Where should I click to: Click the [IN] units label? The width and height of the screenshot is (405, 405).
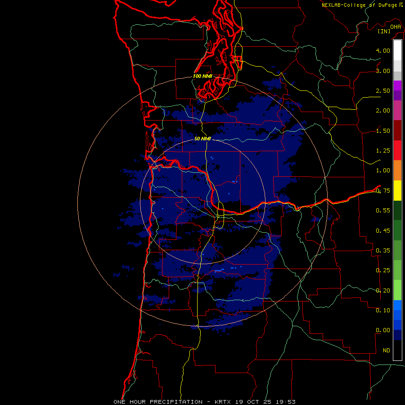pyautogui.click(x=384, y=31)
